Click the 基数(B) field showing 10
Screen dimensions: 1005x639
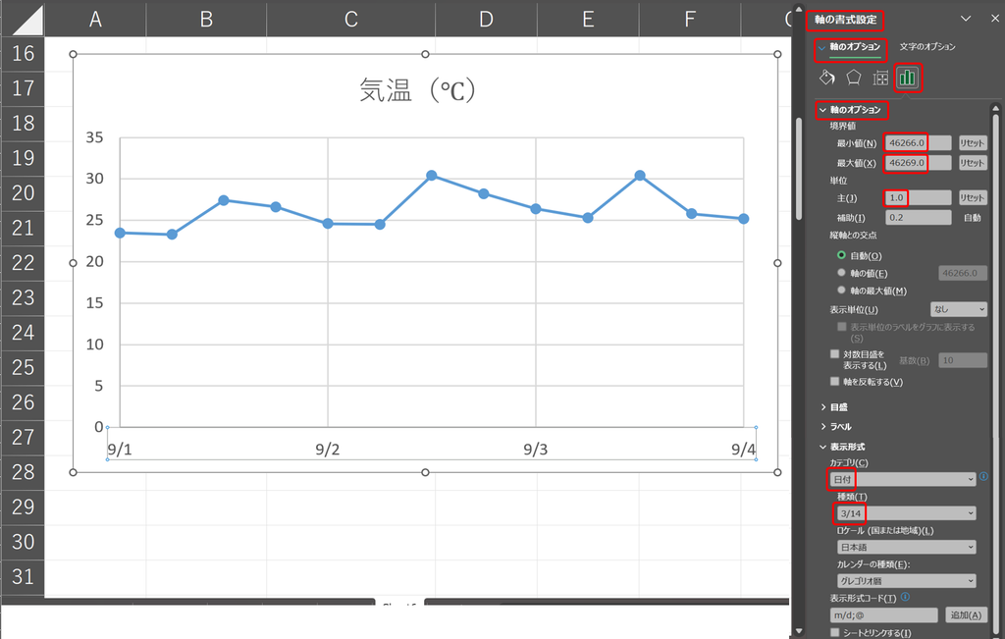tap(963, 360)
